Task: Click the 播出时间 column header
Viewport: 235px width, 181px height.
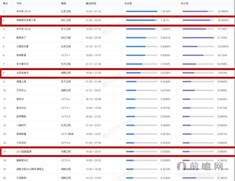Action: [x=91, y=3]
